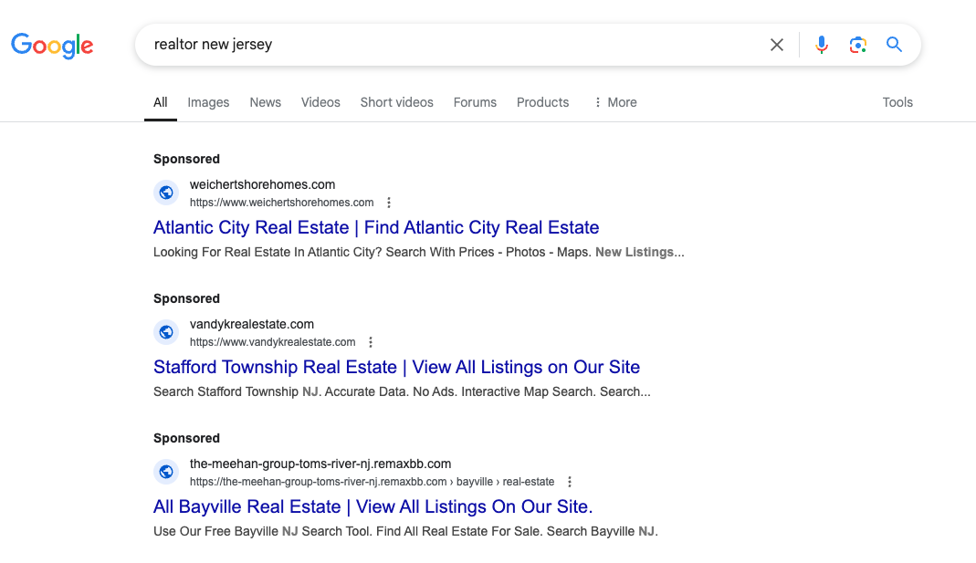Viewport: 976px width, 563px height.
Task: Open the Forums results
Action: [x=475, y=102]
